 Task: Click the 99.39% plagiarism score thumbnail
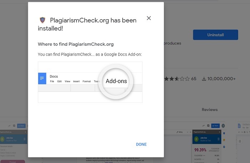tap(200, 150)
